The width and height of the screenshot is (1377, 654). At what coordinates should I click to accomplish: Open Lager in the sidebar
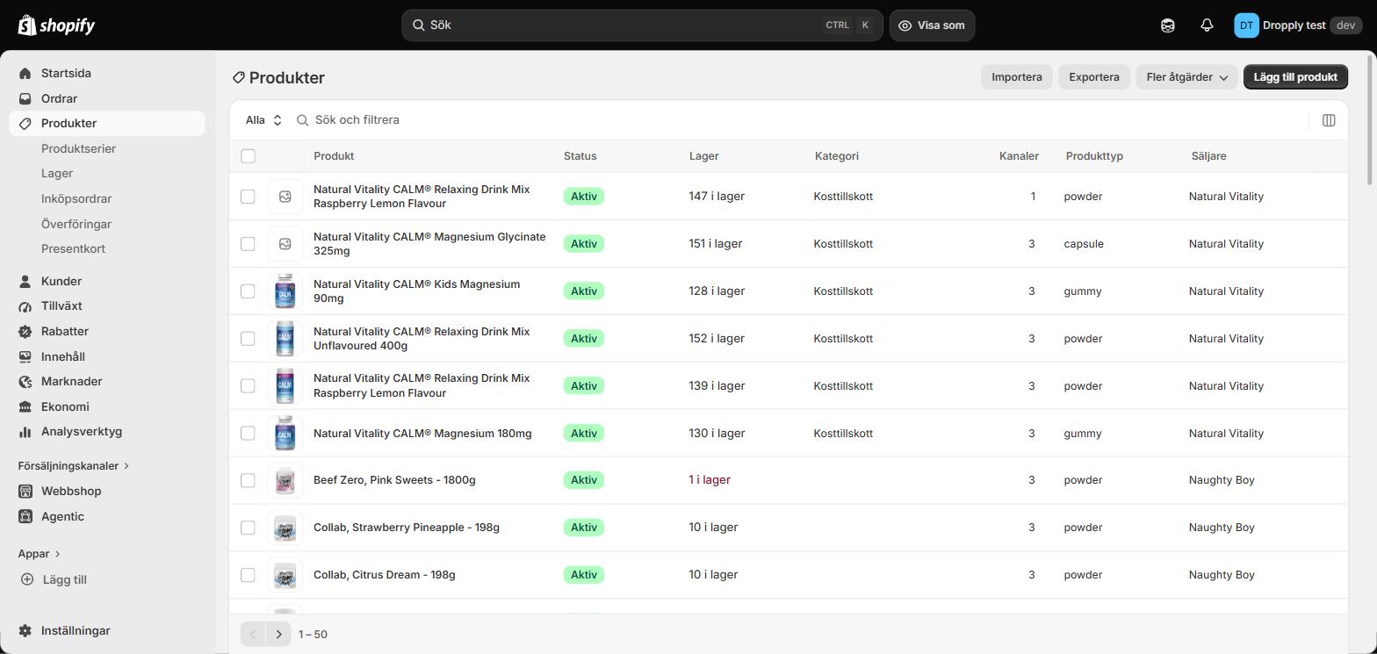(x=57, y=174)
